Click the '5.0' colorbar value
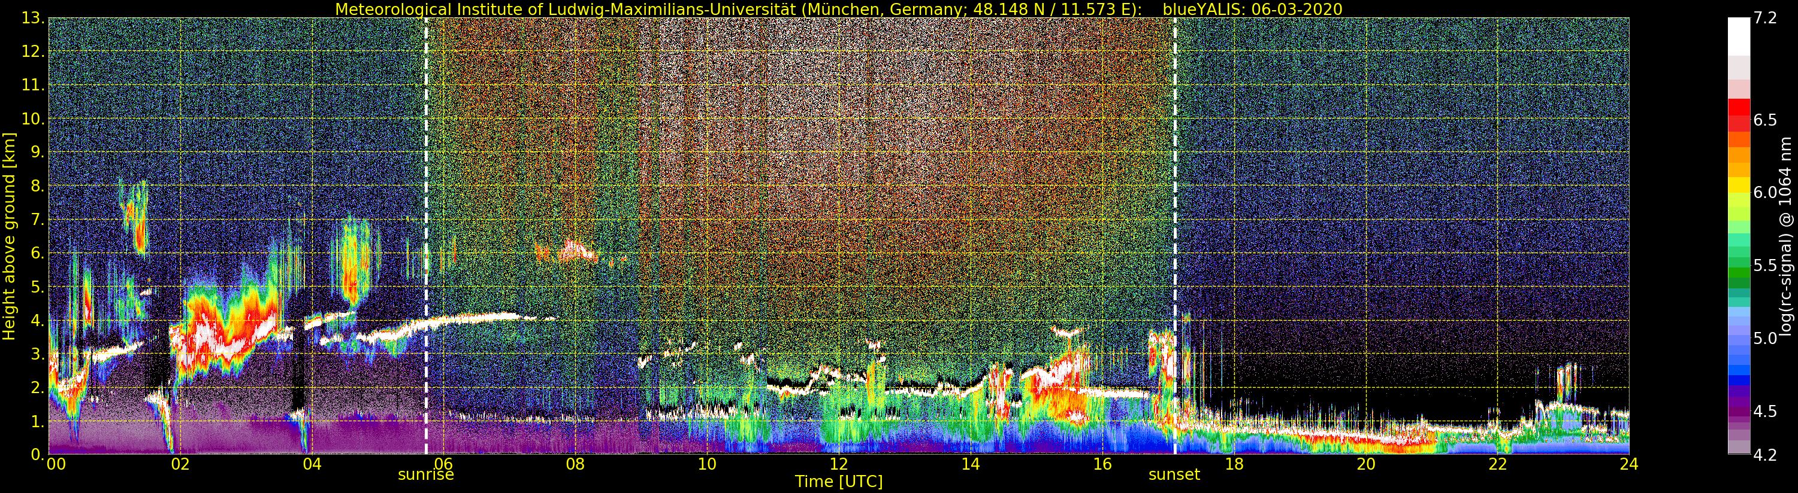This screenshot has width=1798, height=493. [x=1764, y=338]
